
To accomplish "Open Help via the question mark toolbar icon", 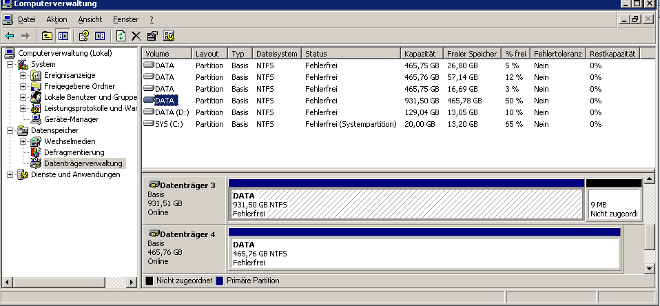I will coord(84,37).
